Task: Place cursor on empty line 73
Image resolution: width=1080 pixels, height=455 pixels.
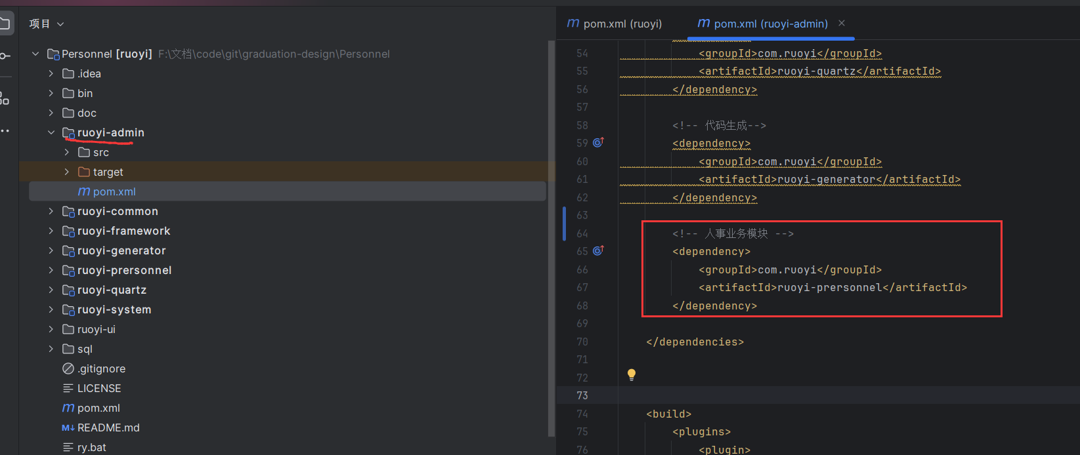Action: 788,395
